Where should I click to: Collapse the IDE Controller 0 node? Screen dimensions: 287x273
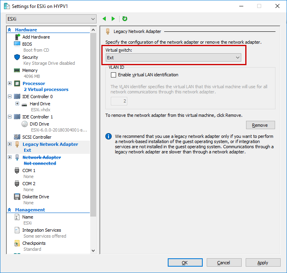point(10,97)
